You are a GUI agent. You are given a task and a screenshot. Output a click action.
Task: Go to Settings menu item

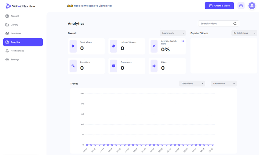pyautogui.click(x=23, y=59)
